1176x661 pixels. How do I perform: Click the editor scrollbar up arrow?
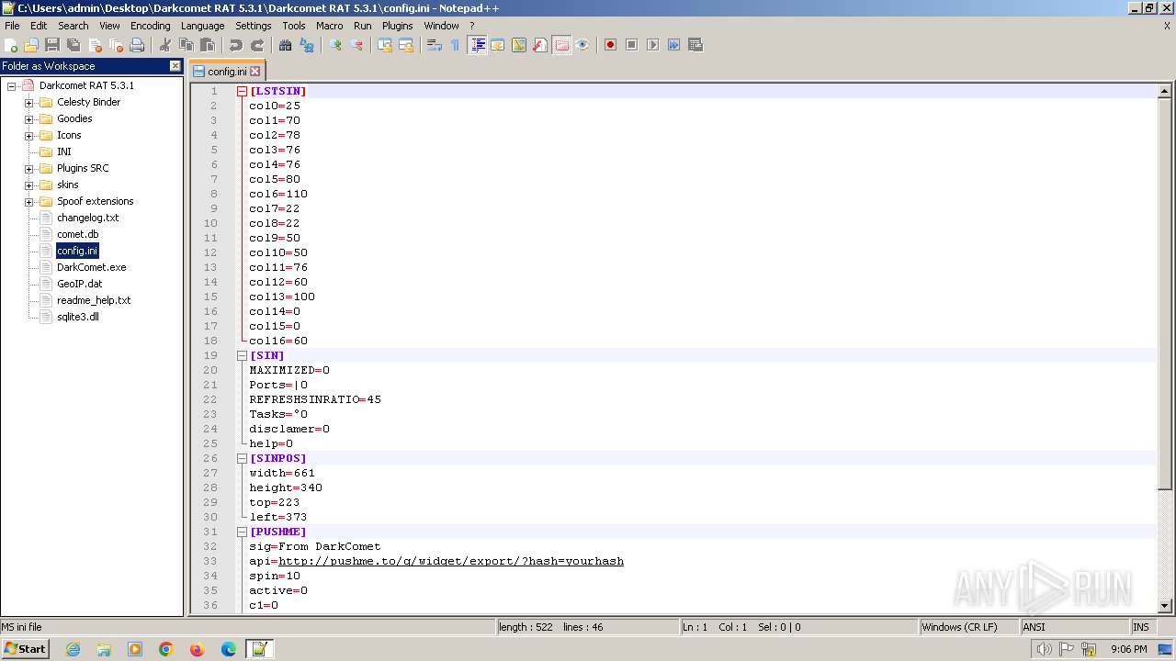click(1165, 91)
